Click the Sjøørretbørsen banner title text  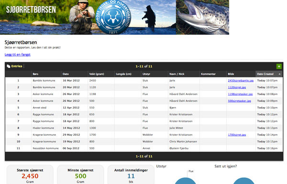click(31, 10)
